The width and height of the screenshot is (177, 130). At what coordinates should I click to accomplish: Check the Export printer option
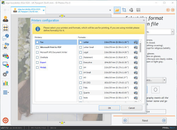click(37, 62)
